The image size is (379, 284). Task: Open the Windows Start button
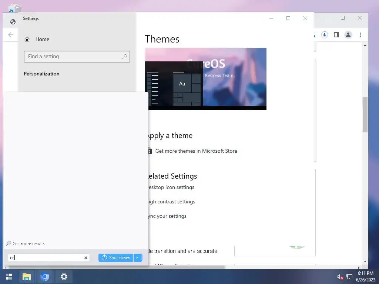(9, 277)
